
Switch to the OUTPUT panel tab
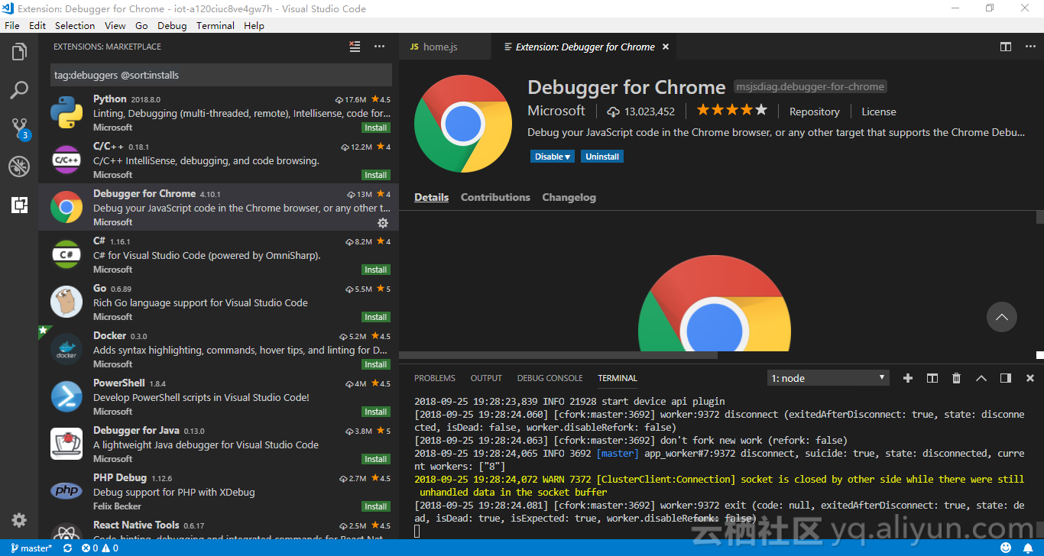click(x=486, y=378)
